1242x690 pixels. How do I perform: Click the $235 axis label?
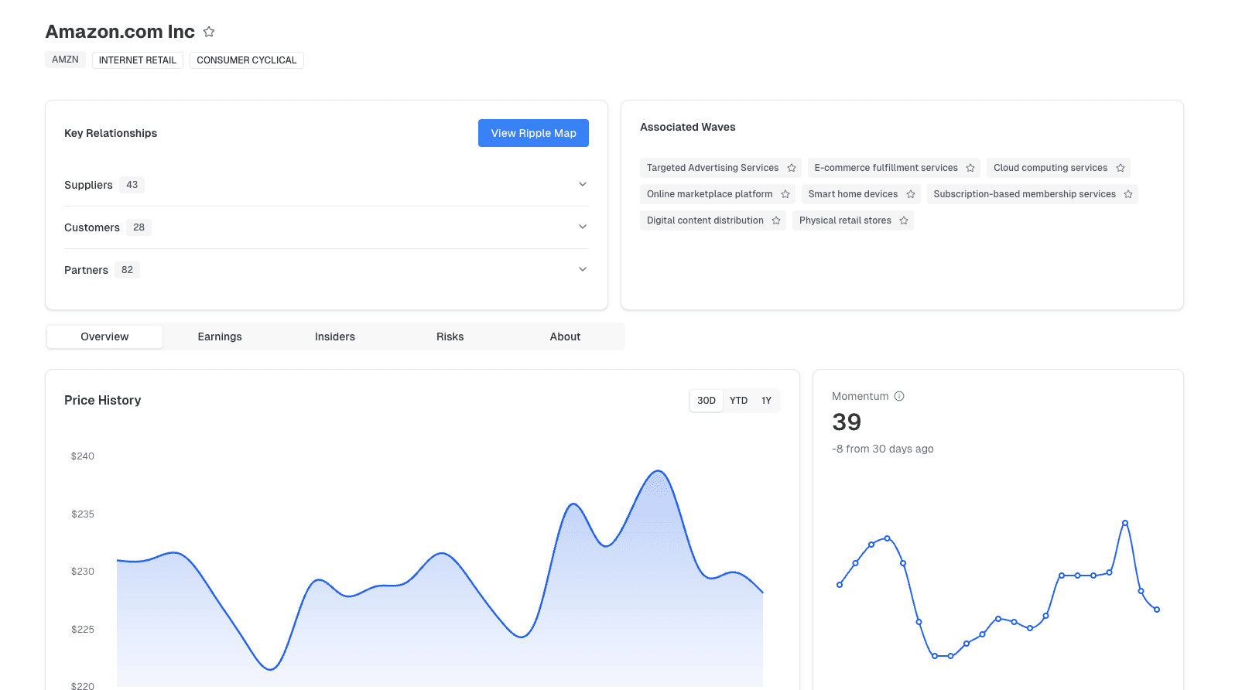[x=83, y=514]
